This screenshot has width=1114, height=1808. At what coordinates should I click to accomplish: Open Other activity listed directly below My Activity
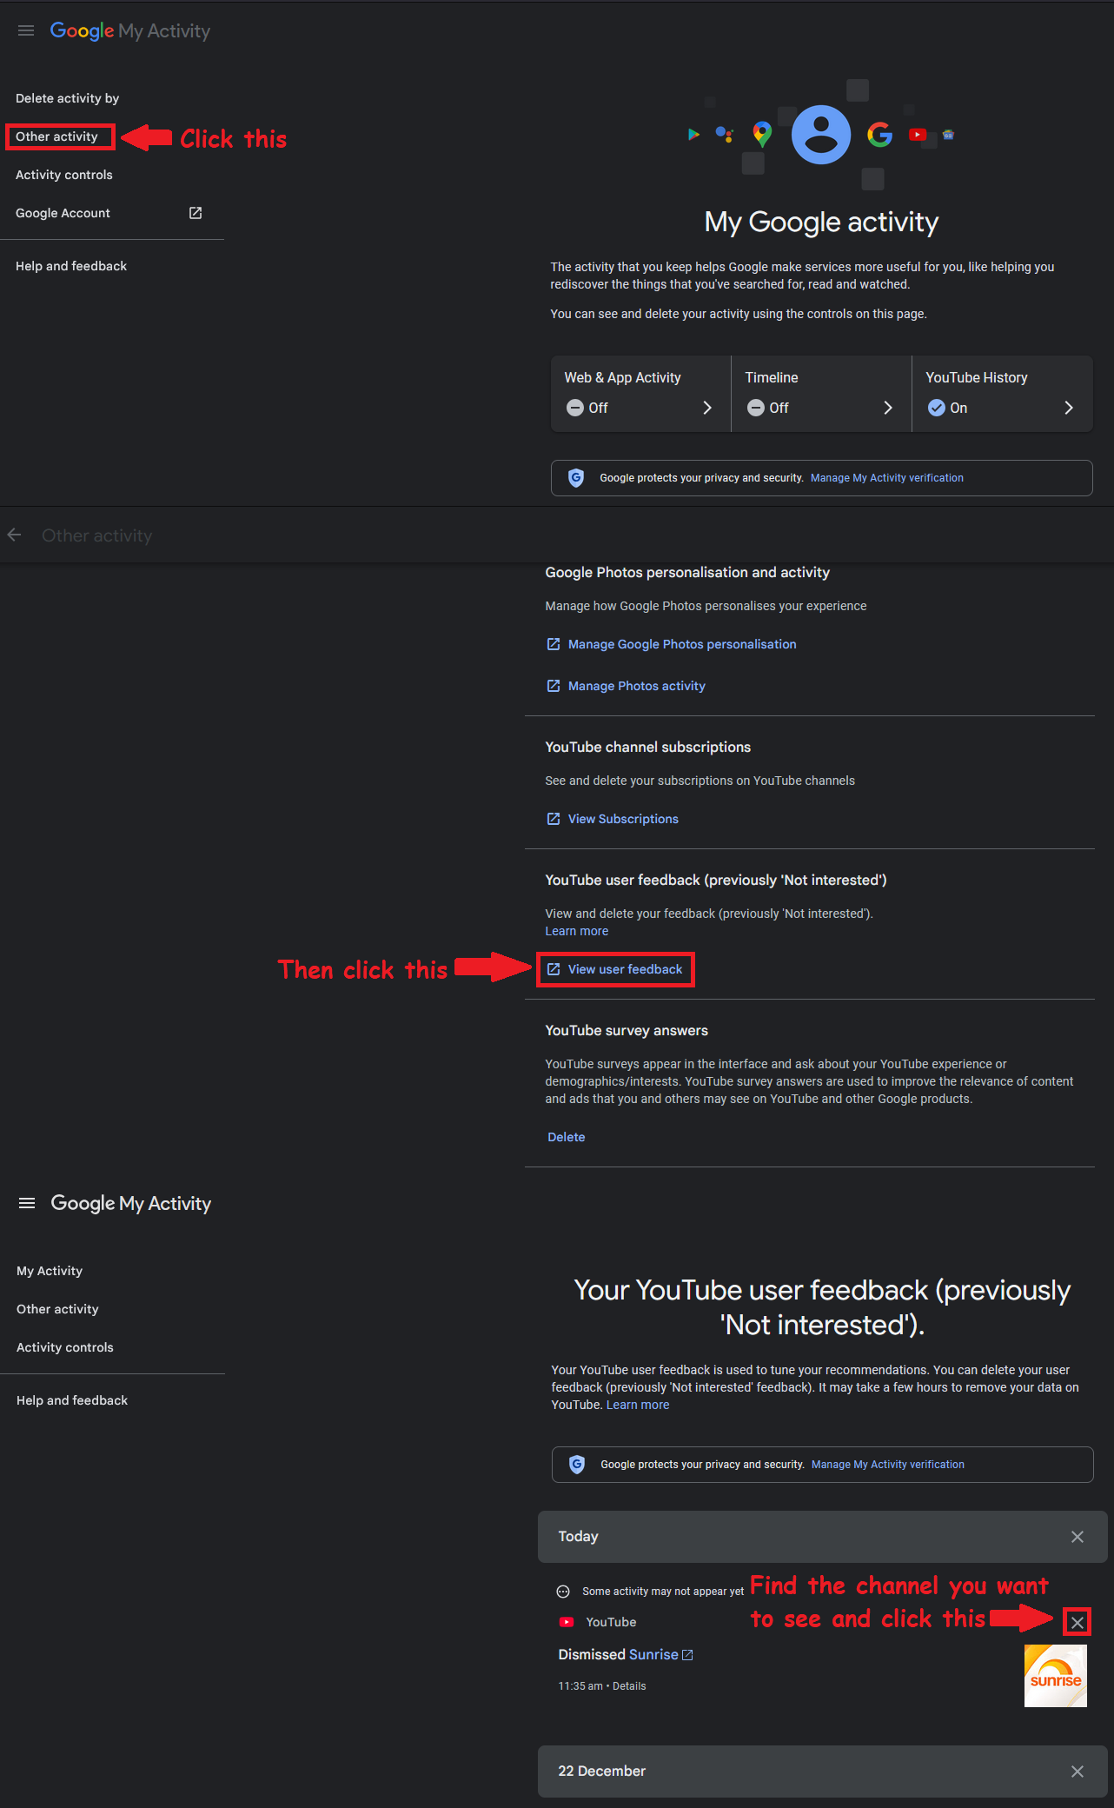click(x=57, y=1309)
